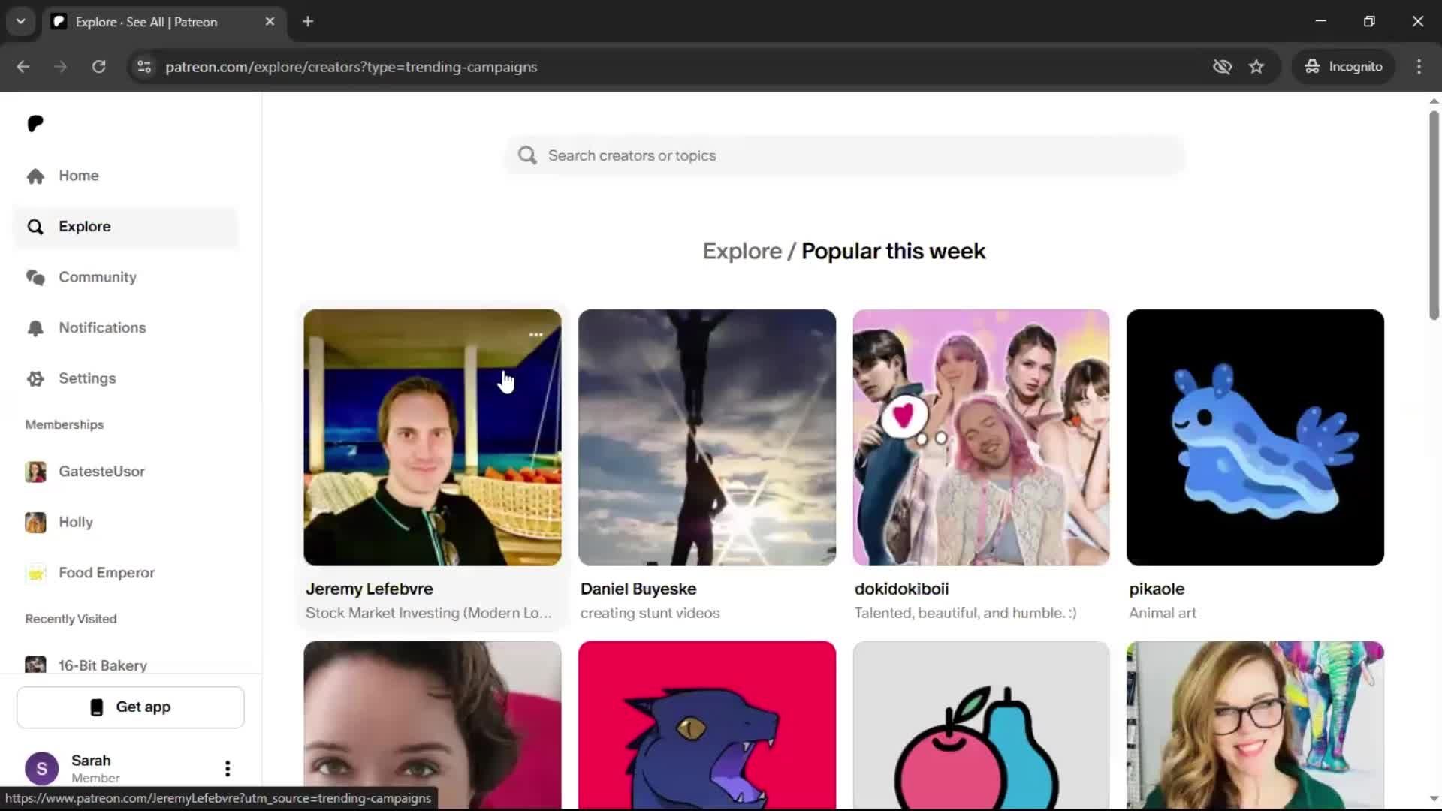Open dokidokiboii creator thumbnail
1442x811 pixels.
pos(981,437)
